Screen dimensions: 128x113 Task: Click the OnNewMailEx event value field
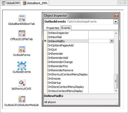[x=99, y=41]
